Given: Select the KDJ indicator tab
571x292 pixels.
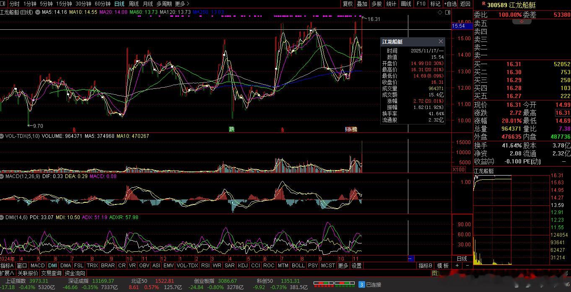Looking at the screenshot, I should click(242, 266).
